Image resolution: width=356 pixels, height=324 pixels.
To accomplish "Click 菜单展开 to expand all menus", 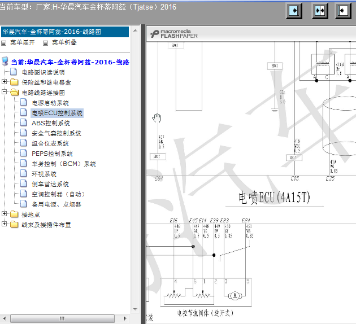I will pyautogui.click(x=22, y=43).
